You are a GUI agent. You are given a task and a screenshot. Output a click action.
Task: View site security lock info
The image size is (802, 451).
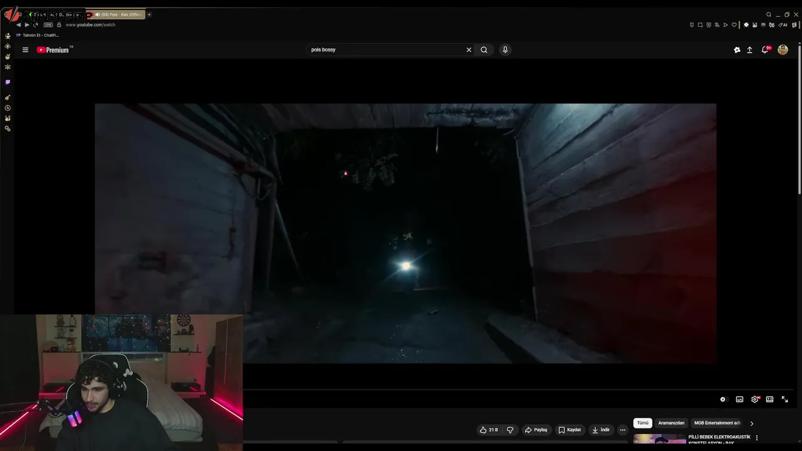point(59,24)
